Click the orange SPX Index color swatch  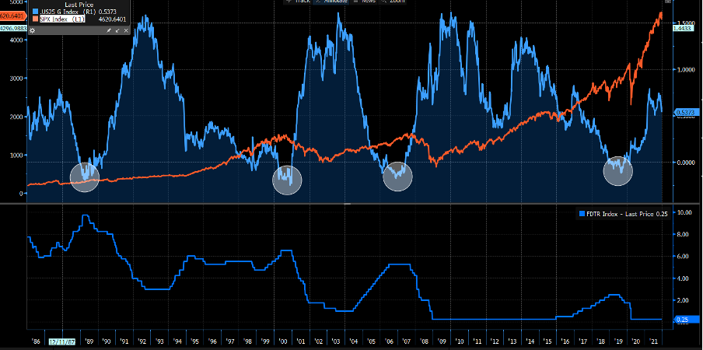point(36,19)
